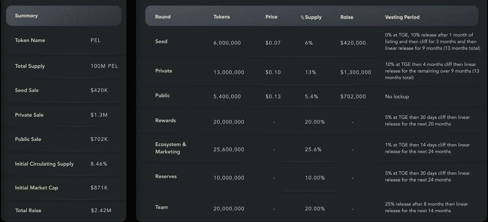Select the % Supply column header
Screen dimensions: 488x222
point(311,17)
